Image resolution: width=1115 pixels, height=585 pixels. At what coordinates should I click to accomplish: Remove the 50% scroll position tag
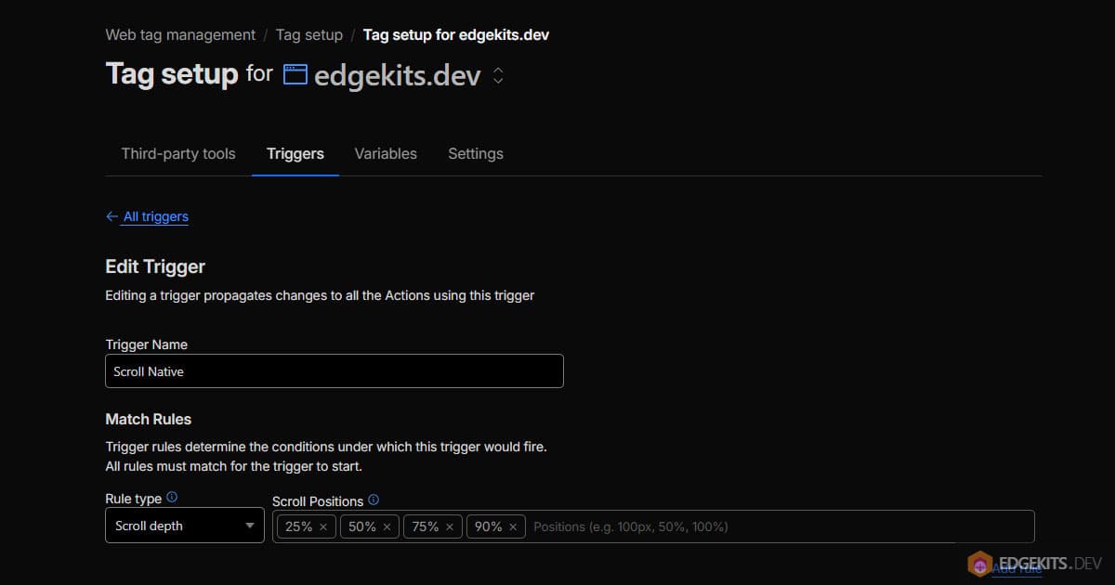click(x=387, y=526)
